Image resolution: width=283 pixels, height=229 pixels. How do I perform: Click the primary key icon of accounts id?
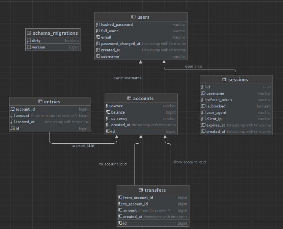point(108,131)
